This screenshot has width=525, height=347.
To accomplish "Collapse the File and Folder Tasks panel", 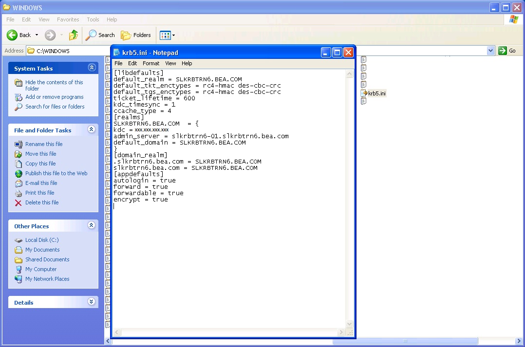I will coord(91,130).
